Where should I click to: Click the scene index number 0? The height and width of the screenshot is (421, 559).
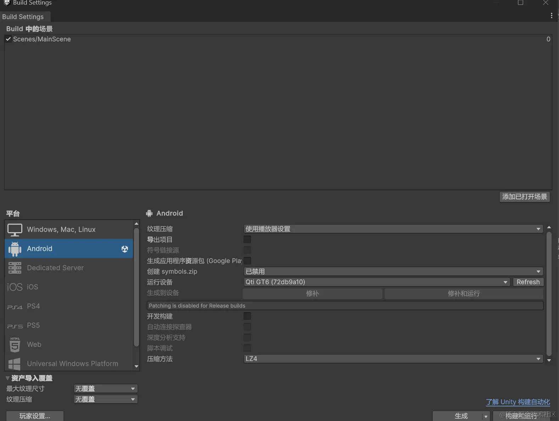pyautogui.click(x=548, y=39)
